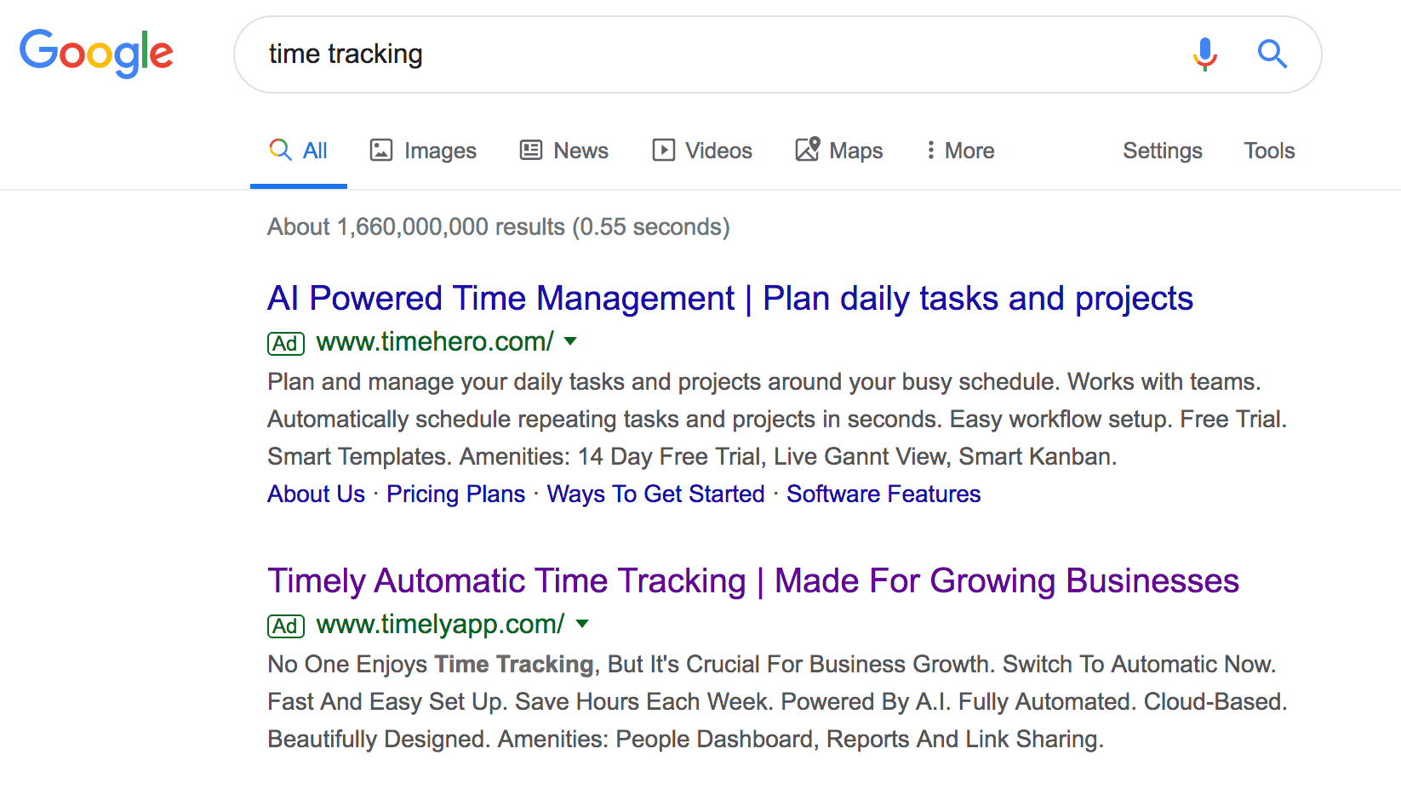
Task: Click the three-dot More icon
Action: tap(930, 151)
